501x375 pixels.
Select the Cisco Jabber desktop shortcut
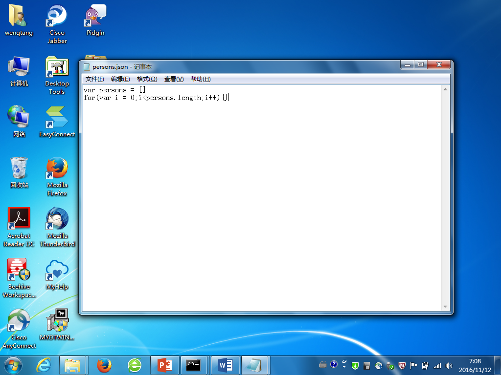click(x=57, y=24)
